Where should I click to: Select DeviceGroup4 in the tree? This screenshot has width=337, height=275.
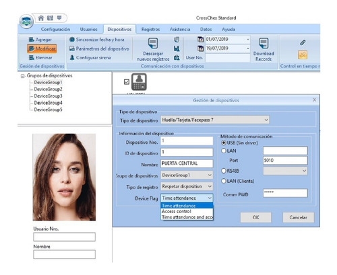(x=48, y=103)
